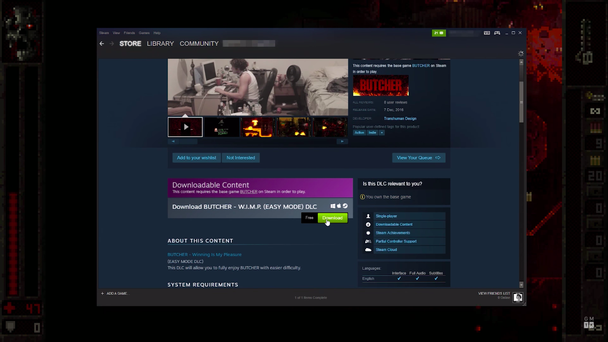Open the Friends menu

pyautogui.click(x=130, y=33)
